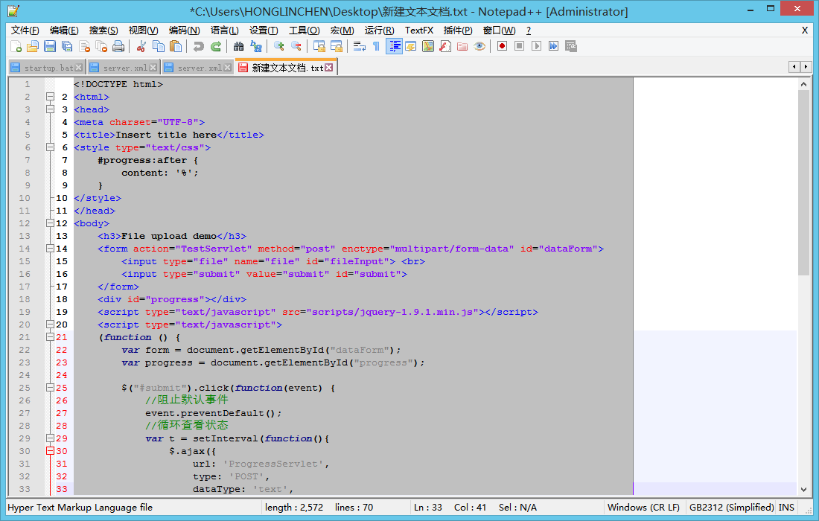Click the Close All documents toolbar icon
The image size is (819, 521).
[x=101, y=46]
